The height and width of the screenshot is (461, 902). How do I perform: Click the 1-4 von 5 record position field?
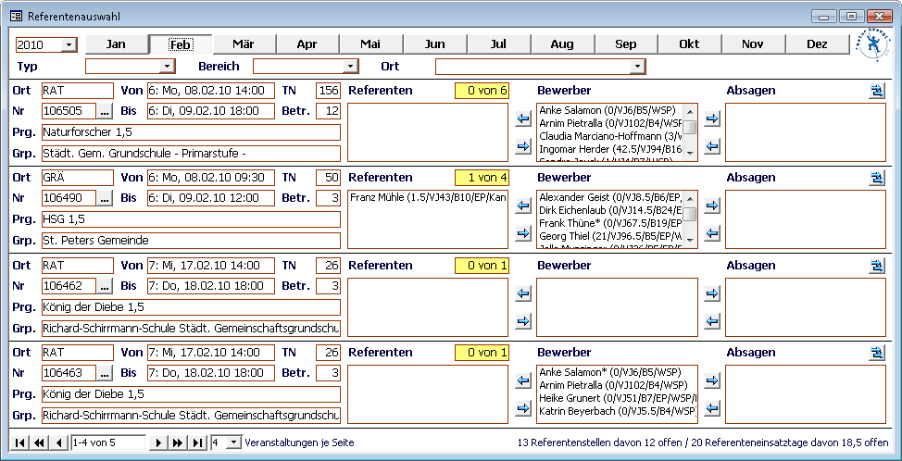[108, 442]
